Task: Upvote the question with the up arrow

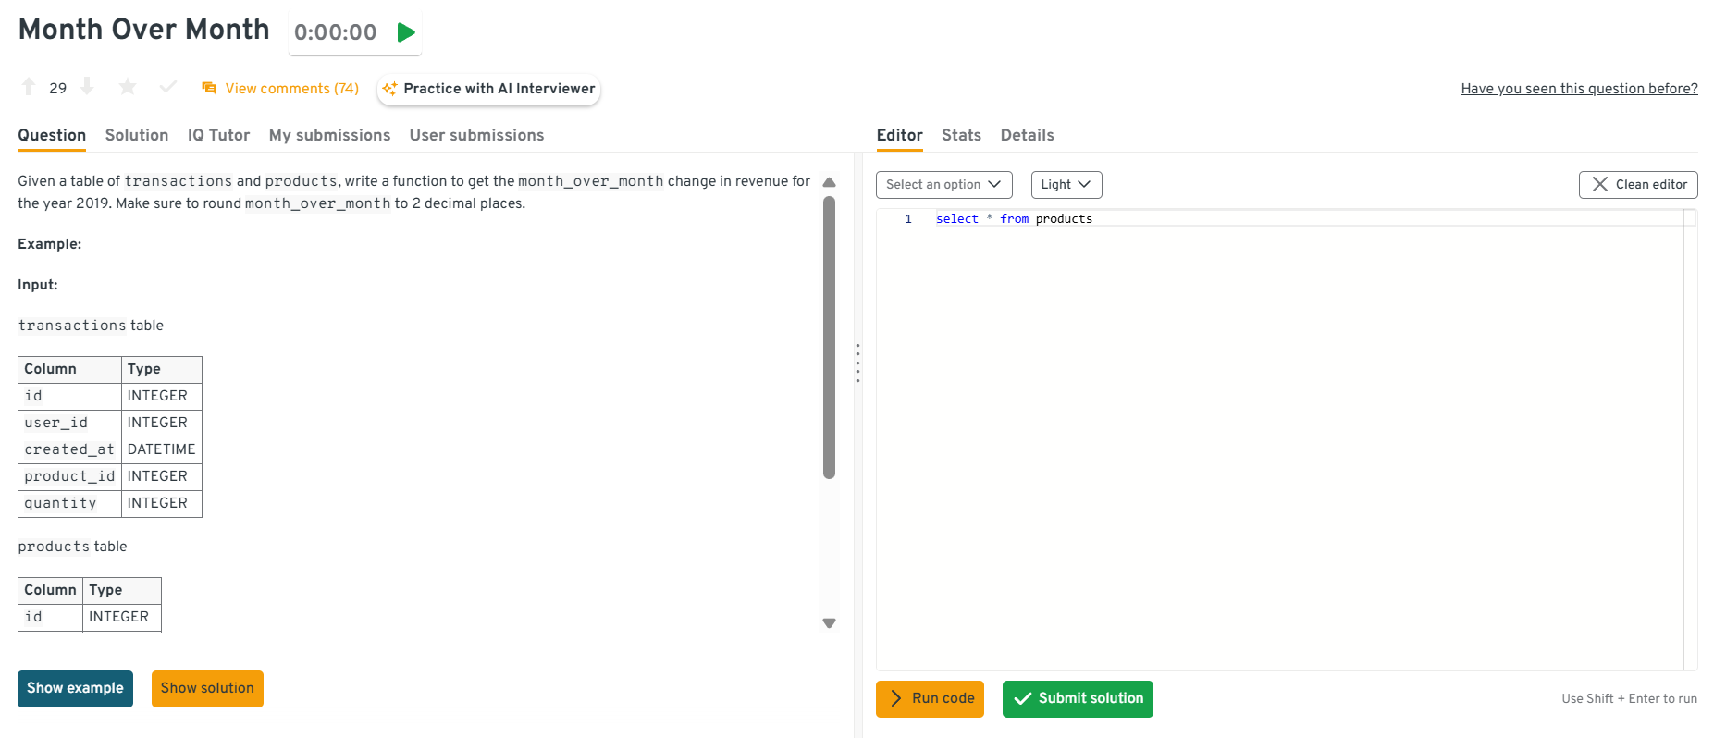Action: coord(29,87)
